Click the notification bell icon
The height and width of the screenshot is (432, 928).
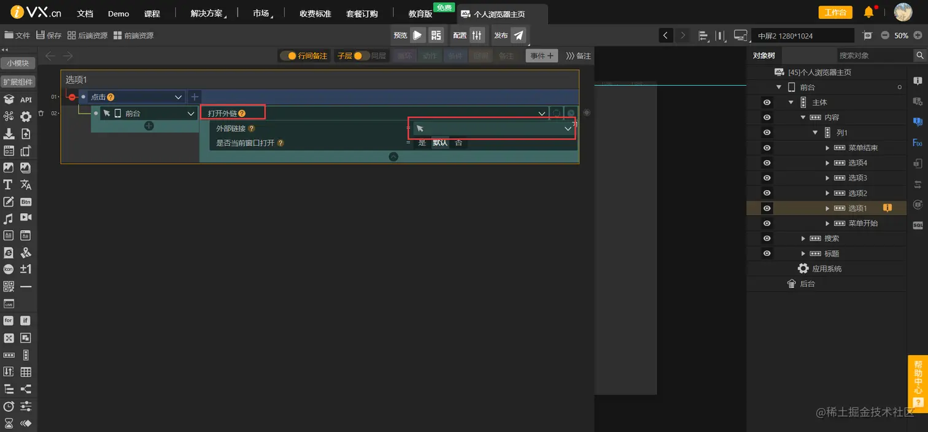pyautogui.click(x=868, y=12)
